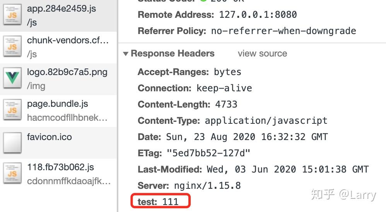Click the JS icon beside chunk-vendors file
This screenshot has height=212, width=386.
pos(12,47)
